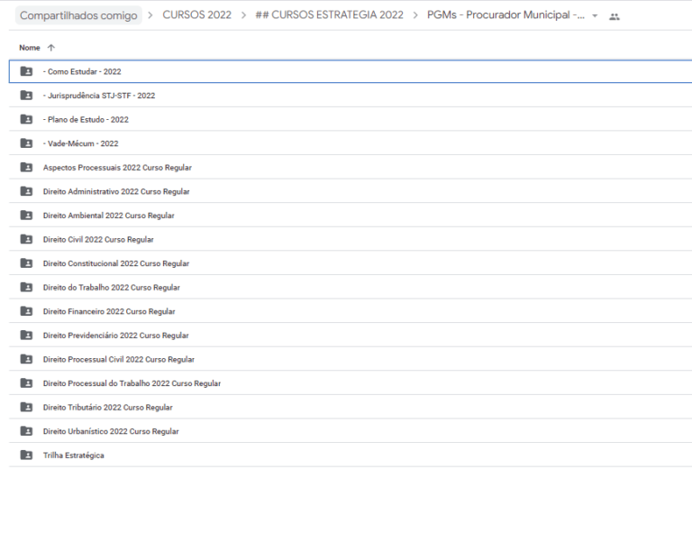The width and height of the screenshot is (692, 534).
Task: Select Direito Processual do Trabalho 2022 folder
Action: click(351, 383)
